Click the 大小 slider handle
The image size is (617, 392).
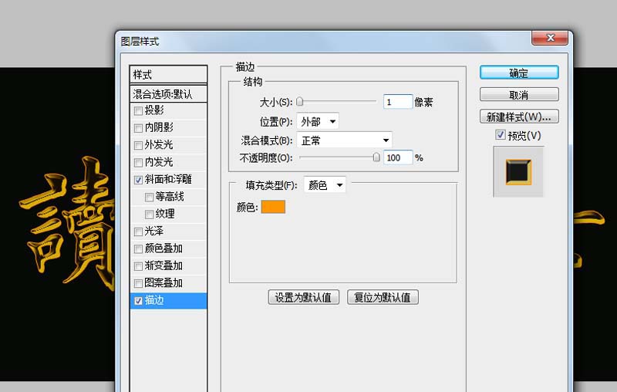click(x=299, y=102)
